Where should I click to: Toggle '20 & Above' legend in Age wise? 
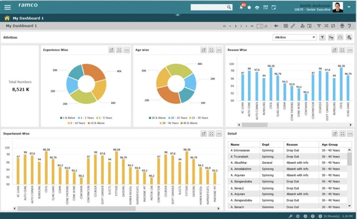point(157,118)
